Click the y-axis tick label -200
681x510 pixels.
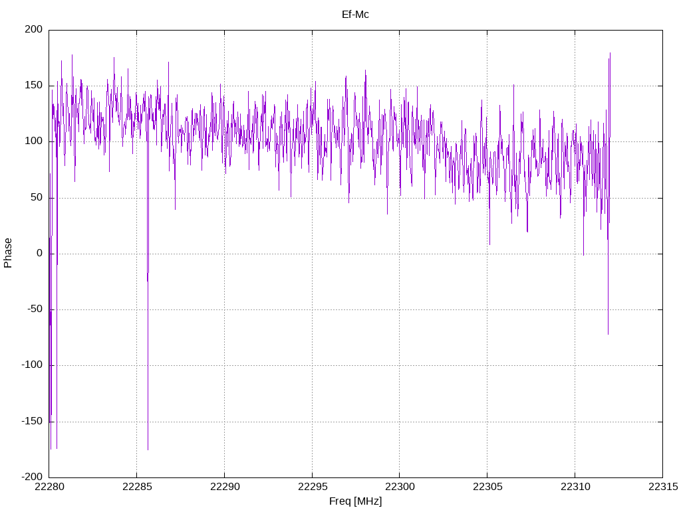coord(32,477)
